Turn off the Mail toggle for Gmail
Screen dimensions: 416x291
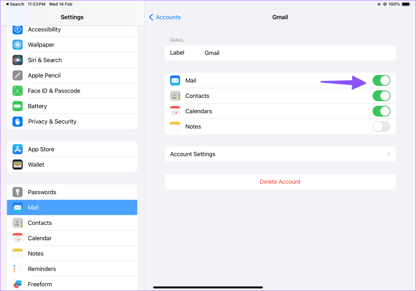[x=381, y=81]
